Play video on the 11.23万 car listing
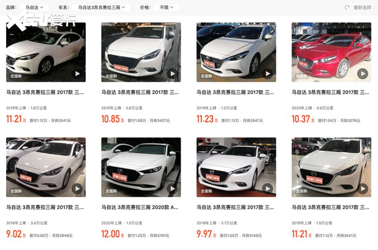Screen dimensions: 378x250 267,74
